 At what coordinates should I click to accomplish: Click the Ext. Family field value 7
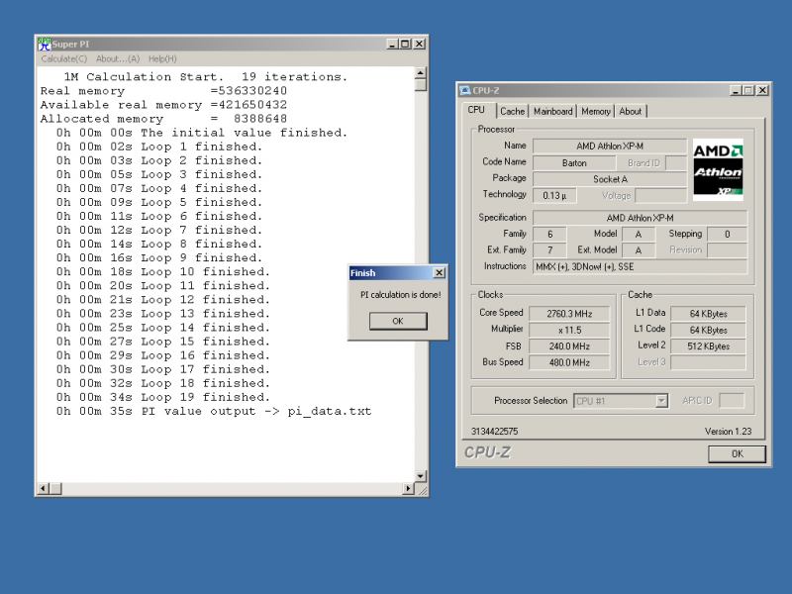pyautogui.click(x=549, y=250)
